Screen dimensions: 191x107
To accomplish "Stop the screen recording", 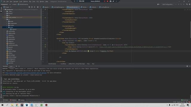I will tap(107, 1).
